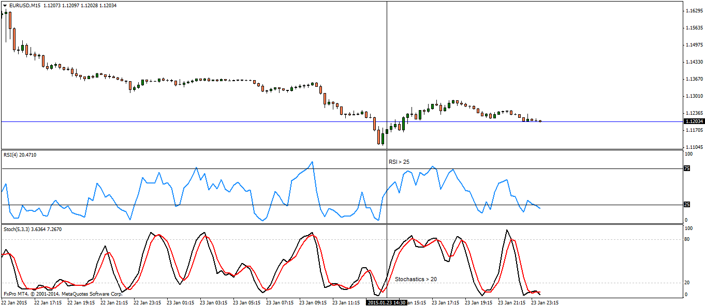Click the EURUSD,M15 chart title arrow
The height and width of the screenshot is (307, 705).
tap(5, 6)
